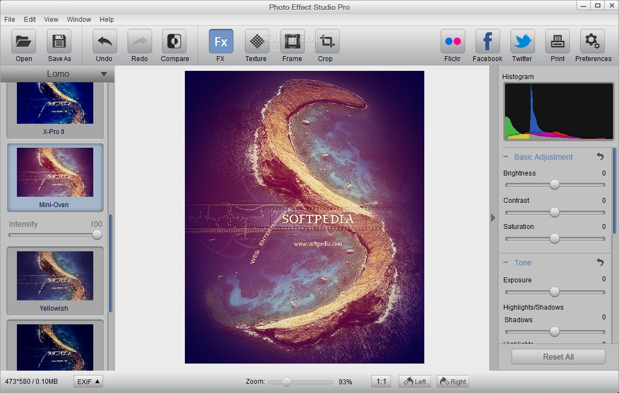Click the '93%' zoom value

pyautogui.click(x=345, y=382)
